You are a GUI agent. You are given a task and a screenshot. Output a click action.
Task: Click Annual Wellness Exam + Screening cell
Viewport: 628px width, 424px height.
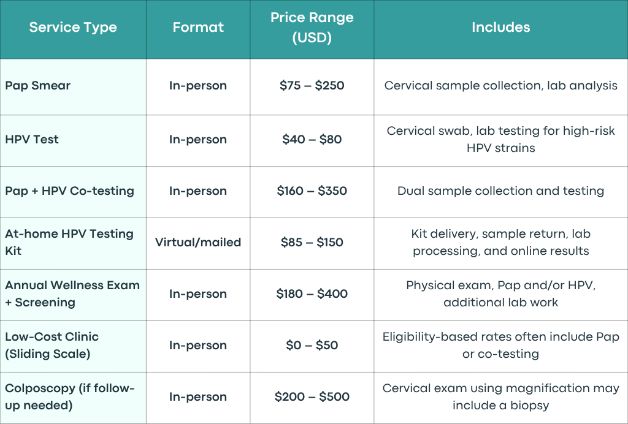click(72, 293)
